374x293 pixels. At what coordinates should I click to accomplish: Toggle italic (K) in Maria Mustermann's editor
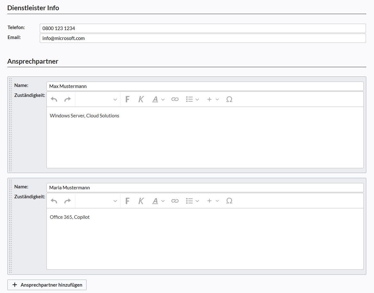pos(141,201)
